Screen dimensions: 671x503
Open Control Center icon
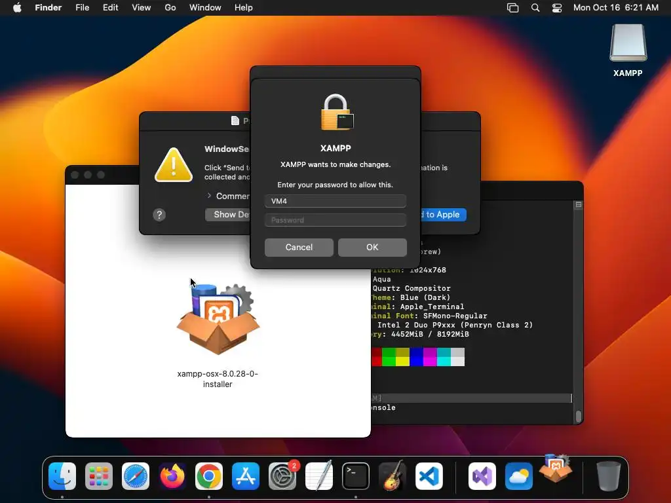tap(557, 7)
